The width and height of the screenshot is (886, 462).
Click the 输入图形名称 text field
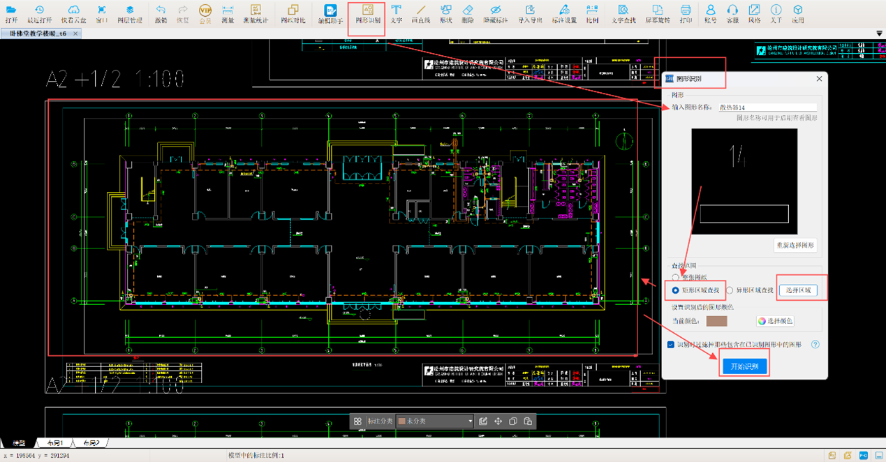(767, 107)
